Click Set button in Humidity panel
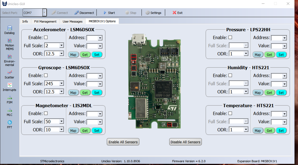The image size is (298, 165). tap(281, 93)
